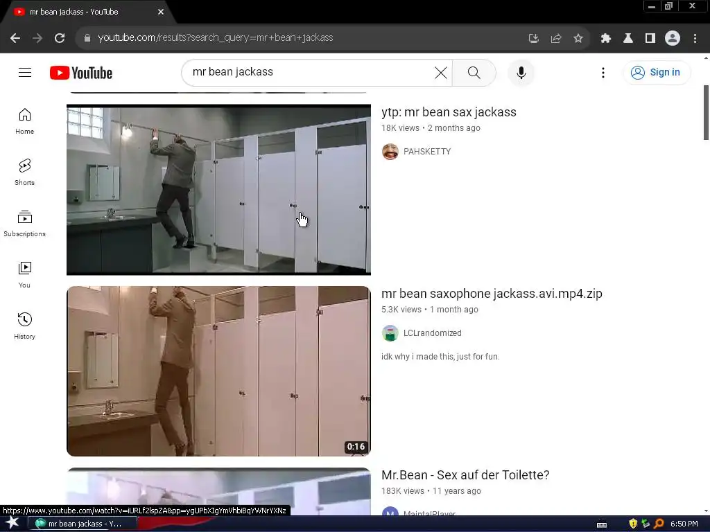This screenshot has width=710, height=532.
Task: Click the title 'ytp: mr bean sax jackass'
Action: pyautogui.click(x=449, y=112)
